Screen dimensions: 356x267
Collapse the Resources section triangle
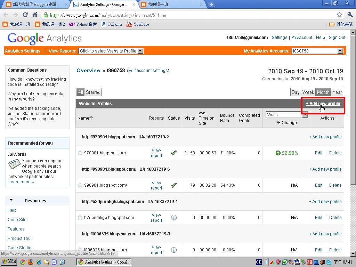tap(11, 200)
